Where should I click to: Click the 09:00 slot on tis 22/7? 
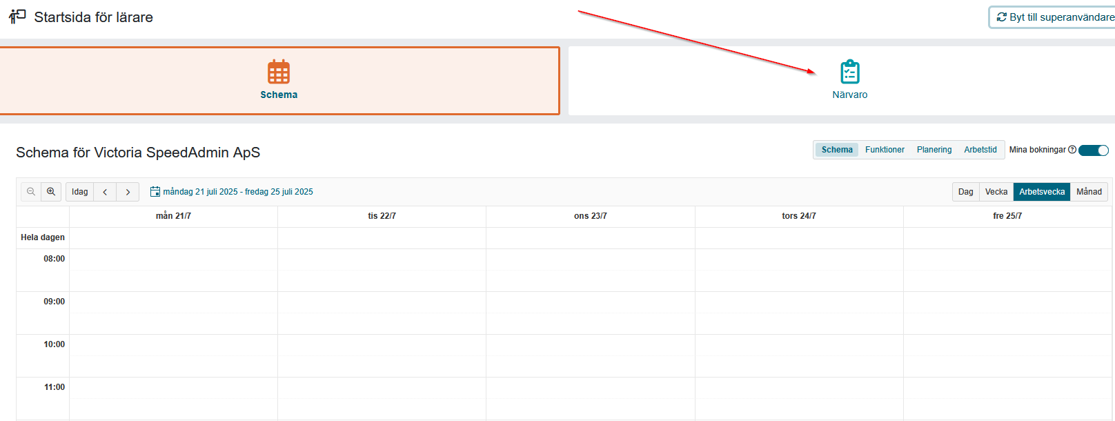click(382, 302)
